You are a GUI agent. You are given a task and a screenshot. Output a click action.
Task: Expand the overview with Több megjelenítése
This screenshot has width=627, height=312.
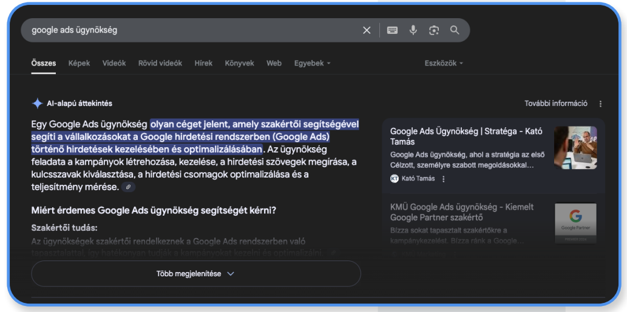(x=196, y=274)
